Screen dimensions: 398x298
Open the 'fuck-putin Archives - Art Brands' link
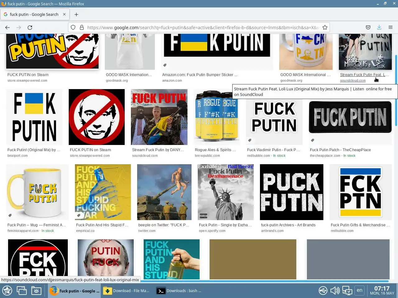[x=288, y=225]
